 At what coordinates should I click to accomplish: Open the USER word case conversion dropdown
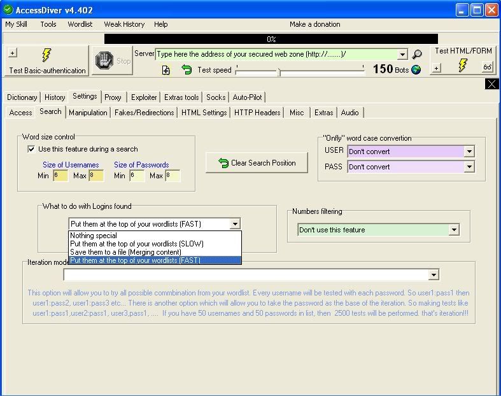click(469, 151)
